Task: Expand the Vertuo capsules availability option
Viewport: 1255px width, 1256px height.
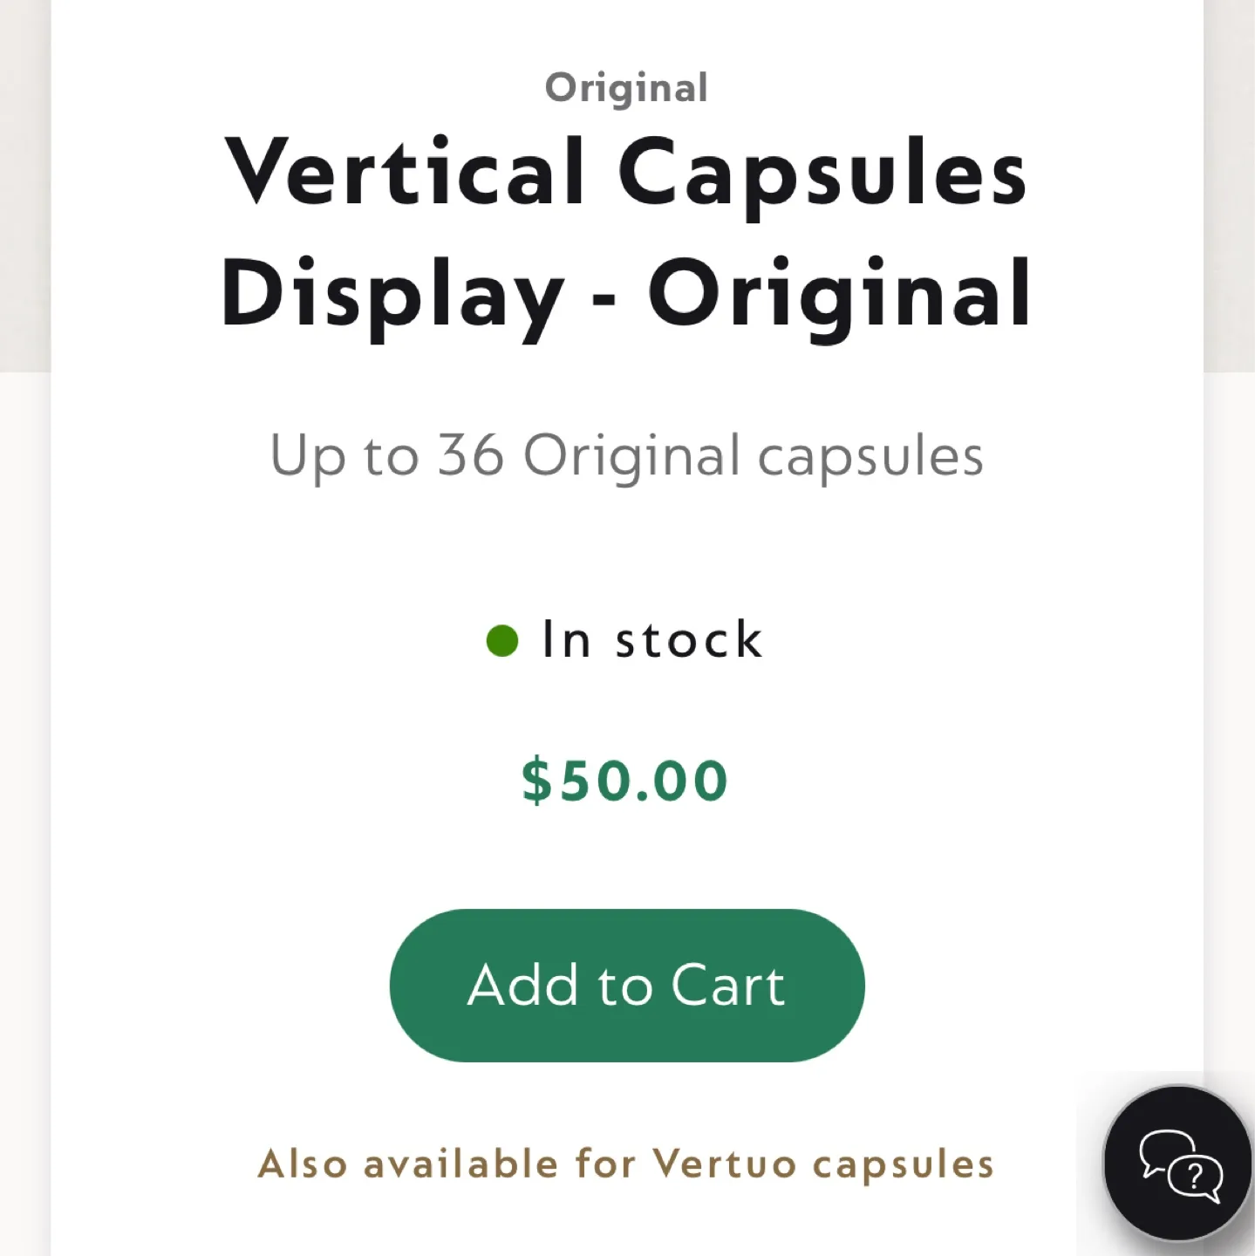Action: [625, 1163]
